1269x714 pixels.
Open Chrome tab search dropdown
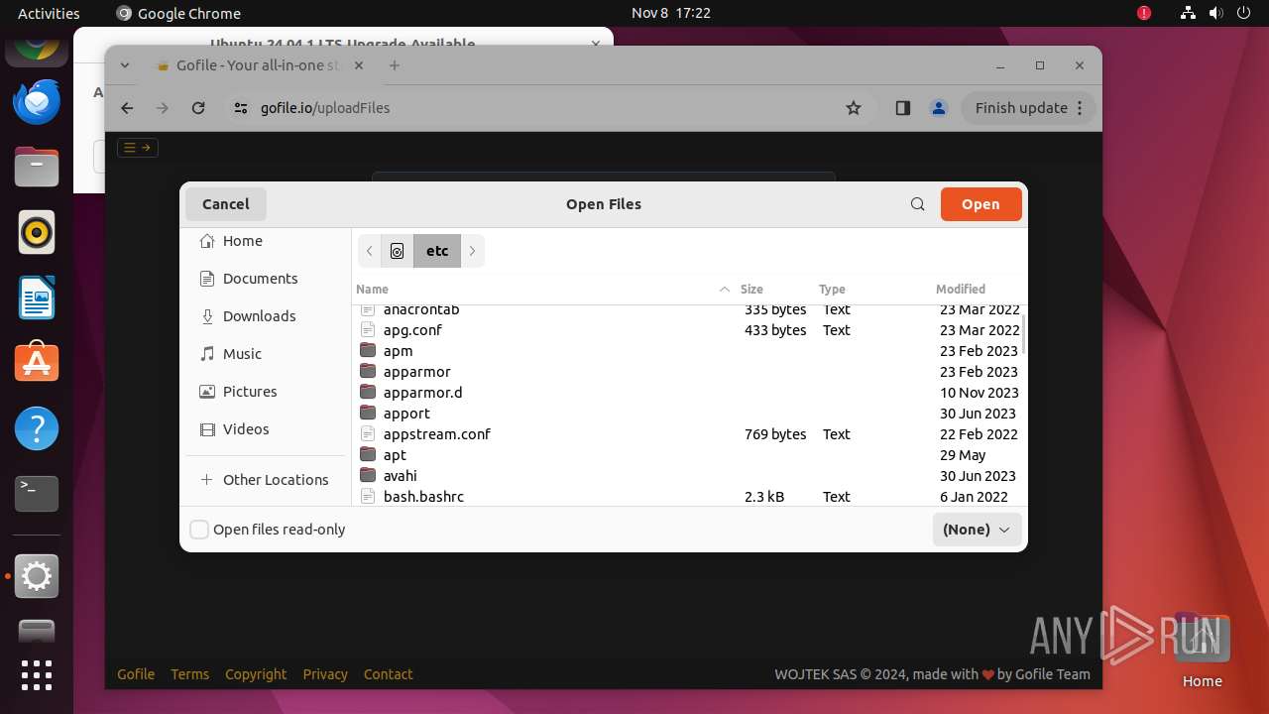pyautogui.click(x=125, y=65)
